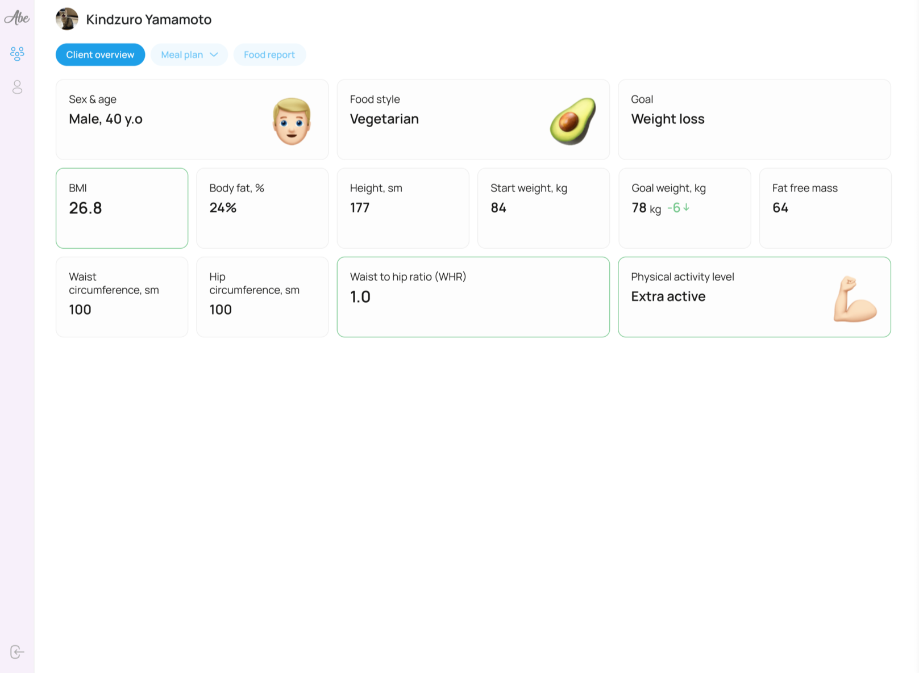Open the Food report tab
Image resolution: width=919 pixels, height=673 pixels.
pyautogui.click(x=269, y=55)
